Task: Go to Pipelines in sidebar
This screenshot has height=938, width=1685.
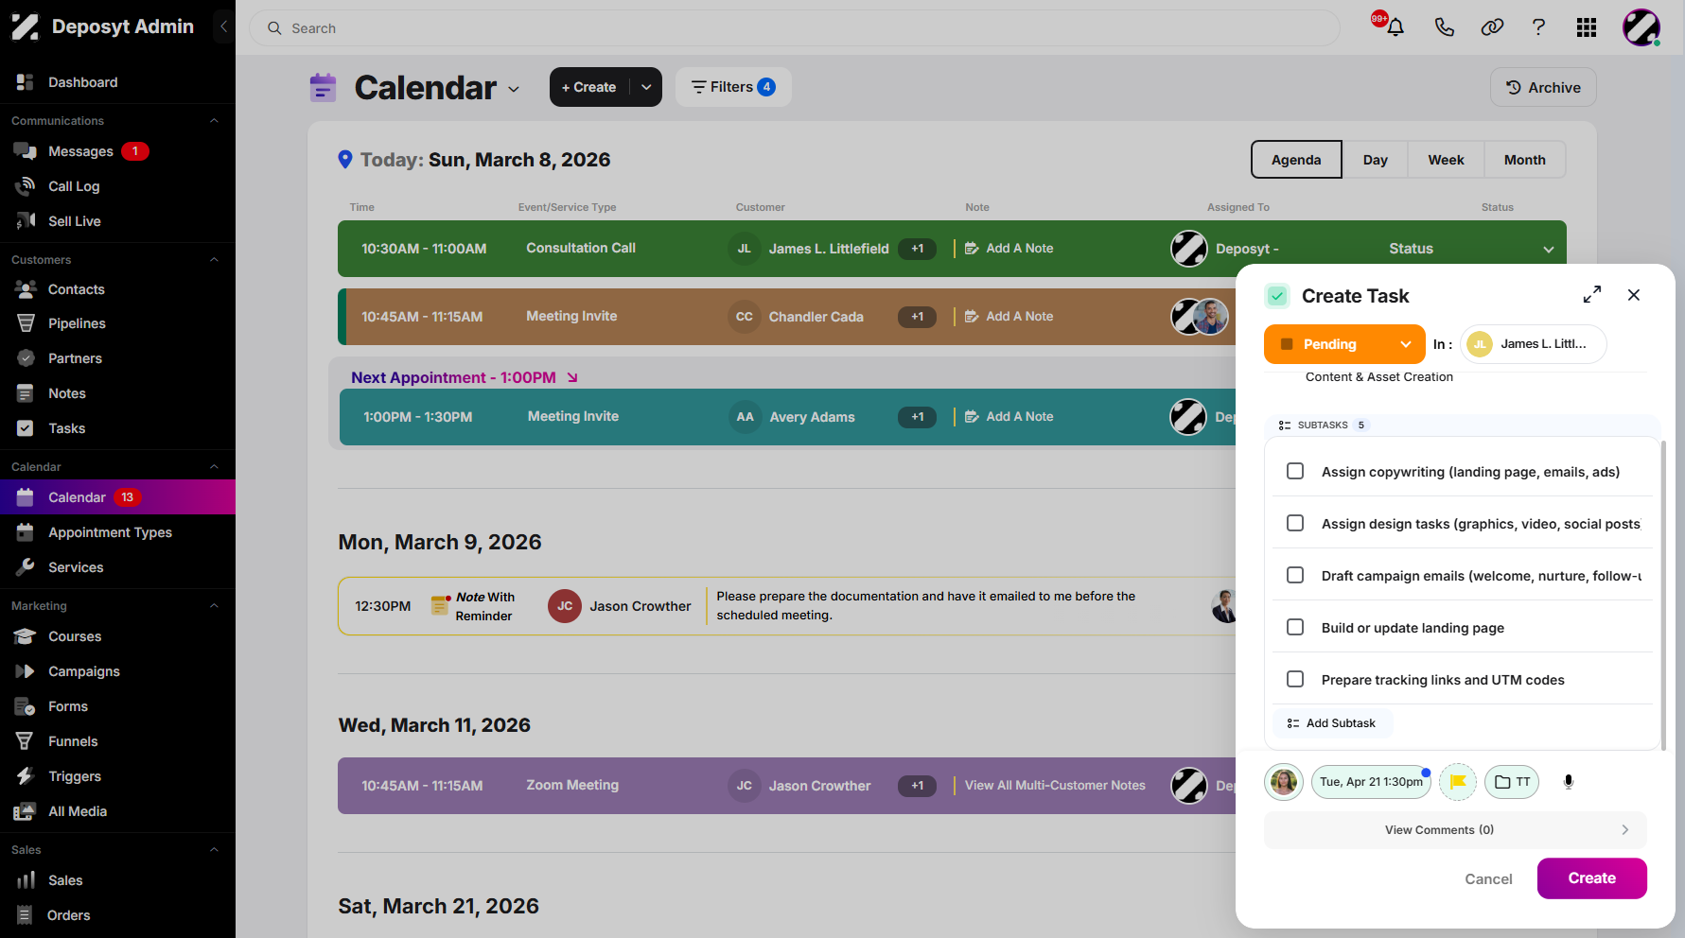Action: 77,323
